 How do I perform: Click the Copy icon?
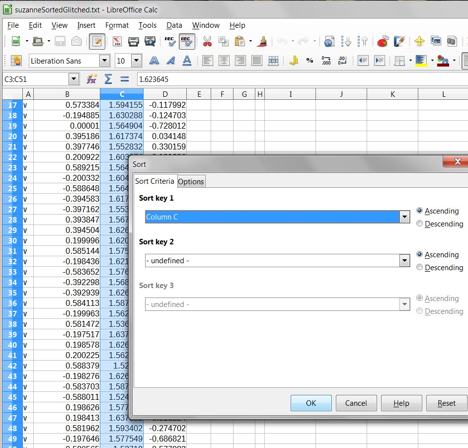(223, 41)
